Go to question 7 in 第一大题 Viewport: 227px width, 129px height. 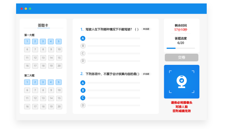pos(35,50)
